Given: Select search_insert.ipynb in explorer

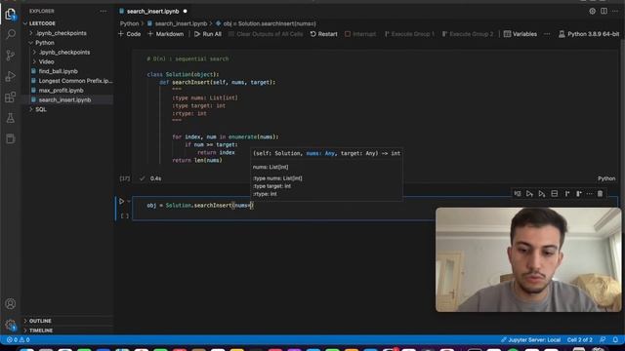Looking at the screenshot, I should pyautogui.click(x=64, y=99).
